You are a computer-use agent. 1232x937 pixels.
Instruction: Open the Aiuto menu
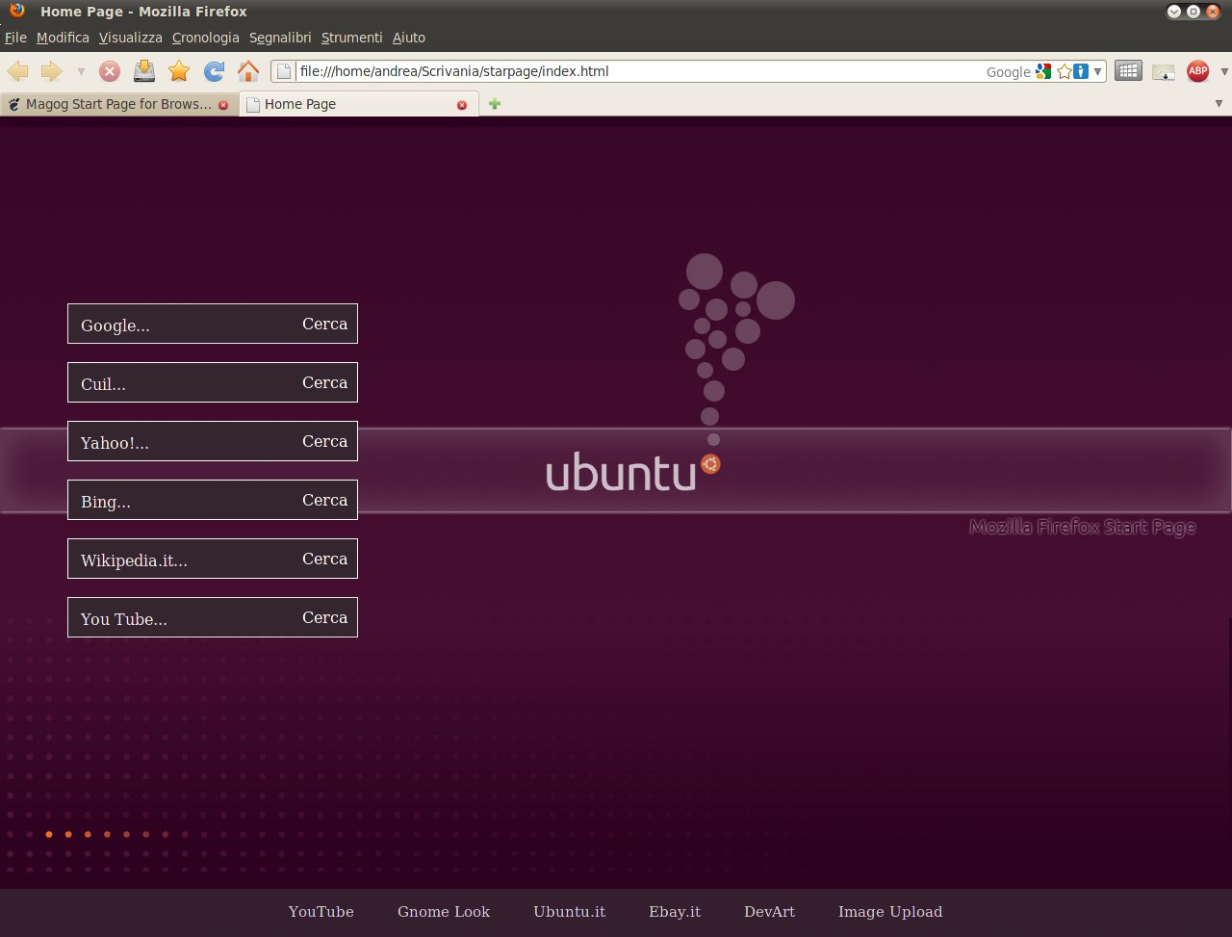pos(409,38)
